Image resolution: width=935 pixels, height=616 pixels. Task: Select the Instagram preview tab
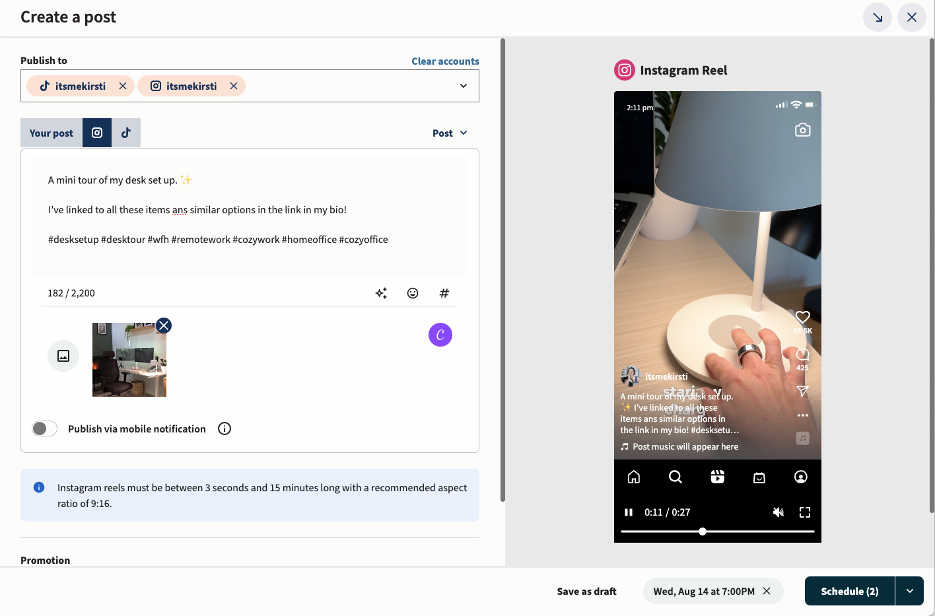click(96, 133)
